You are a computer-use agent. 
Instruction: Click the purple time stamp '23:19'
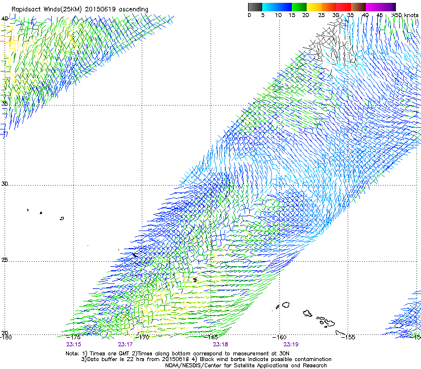pos(291,345)
